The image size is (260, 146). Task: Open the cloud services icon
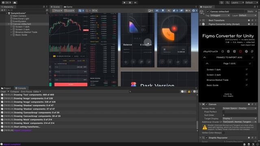coord(15,2)
